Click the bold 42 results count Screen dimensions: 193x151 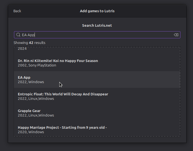pyautogui.click(x=31, y=43)
